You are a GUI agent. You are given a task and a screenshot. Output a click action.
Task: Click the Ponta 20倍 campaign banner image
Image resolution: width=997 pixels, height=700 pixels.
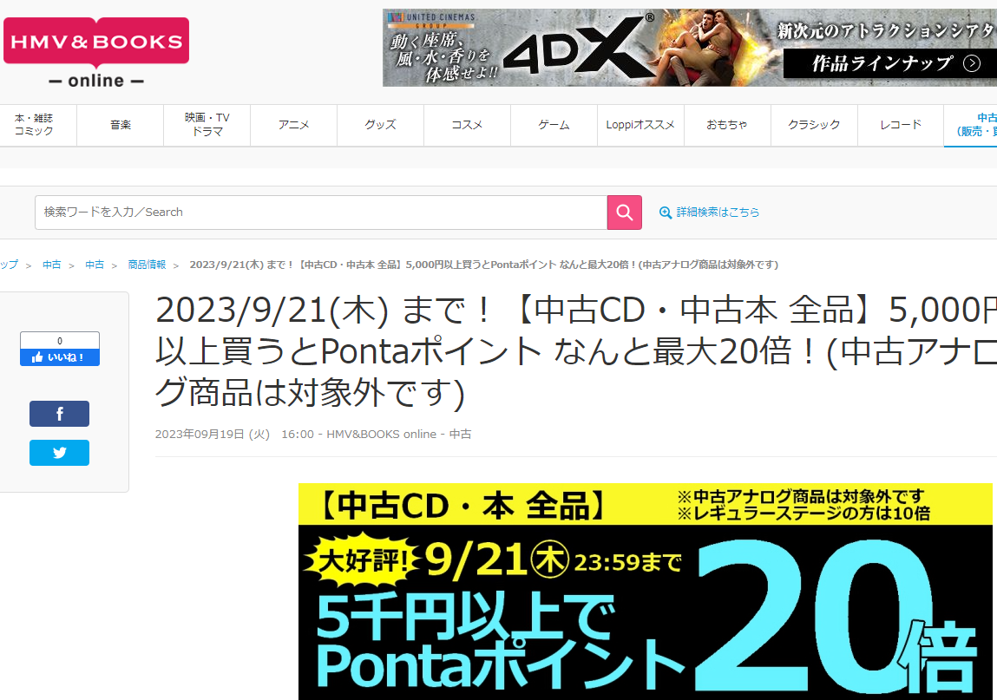[x=646, y=592]
